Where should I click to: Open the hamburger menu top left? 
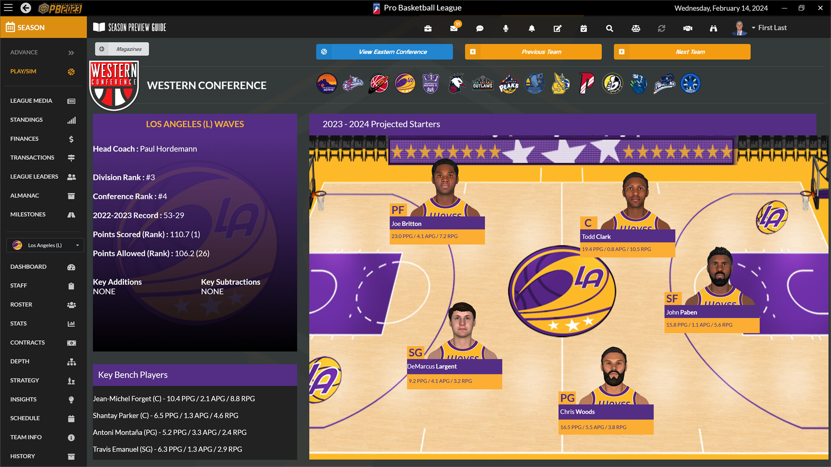(8, 8)
